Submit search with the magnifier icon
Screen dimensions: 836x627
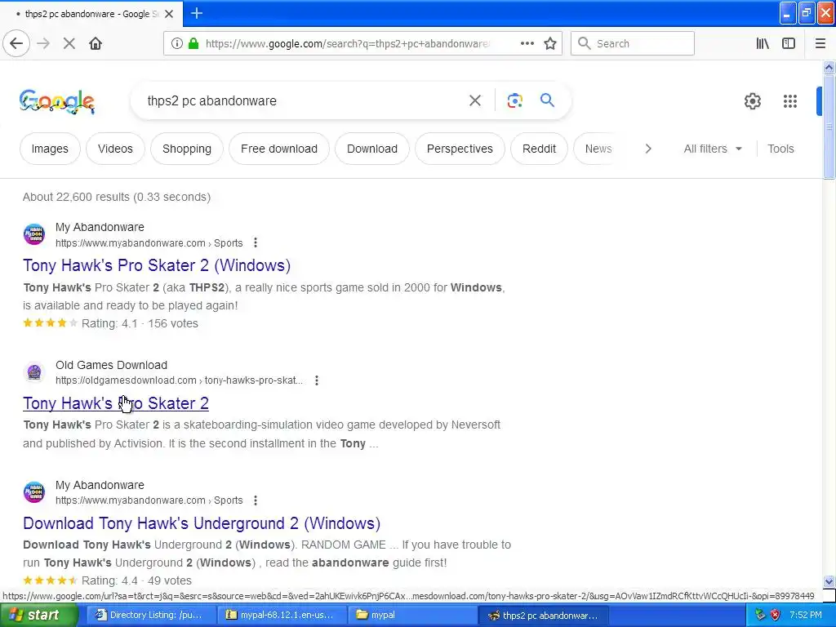(548, 100)
